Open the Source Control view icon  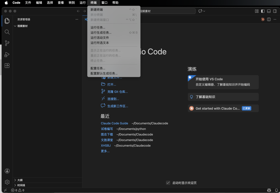(x=7, y=43)
